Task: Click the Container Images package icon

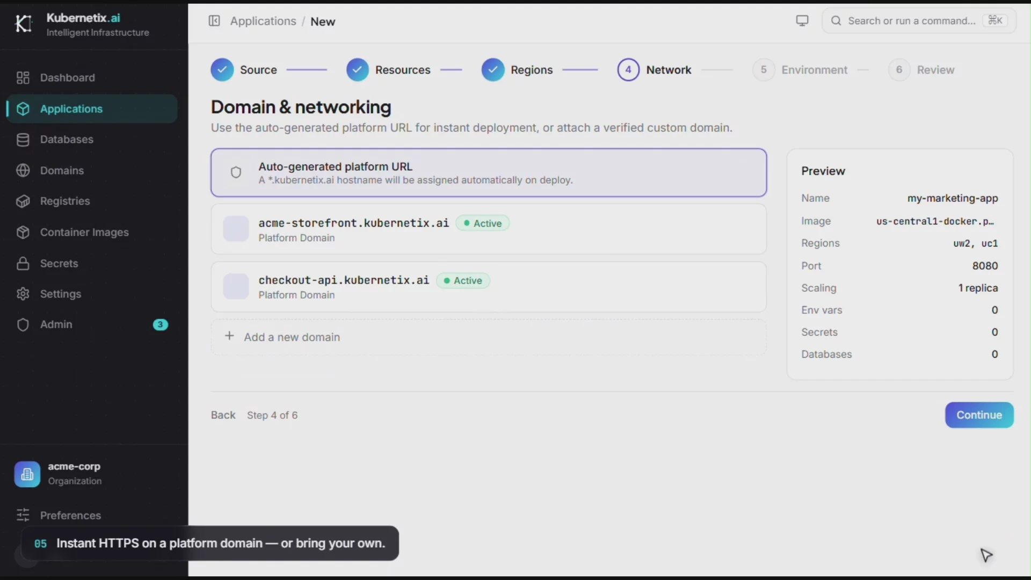Action: coord(23,233)
